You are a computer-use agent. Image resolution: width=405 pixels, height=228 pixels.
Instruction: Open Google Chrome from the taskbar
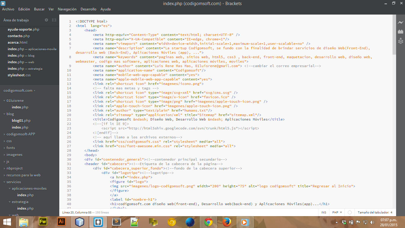208,222
